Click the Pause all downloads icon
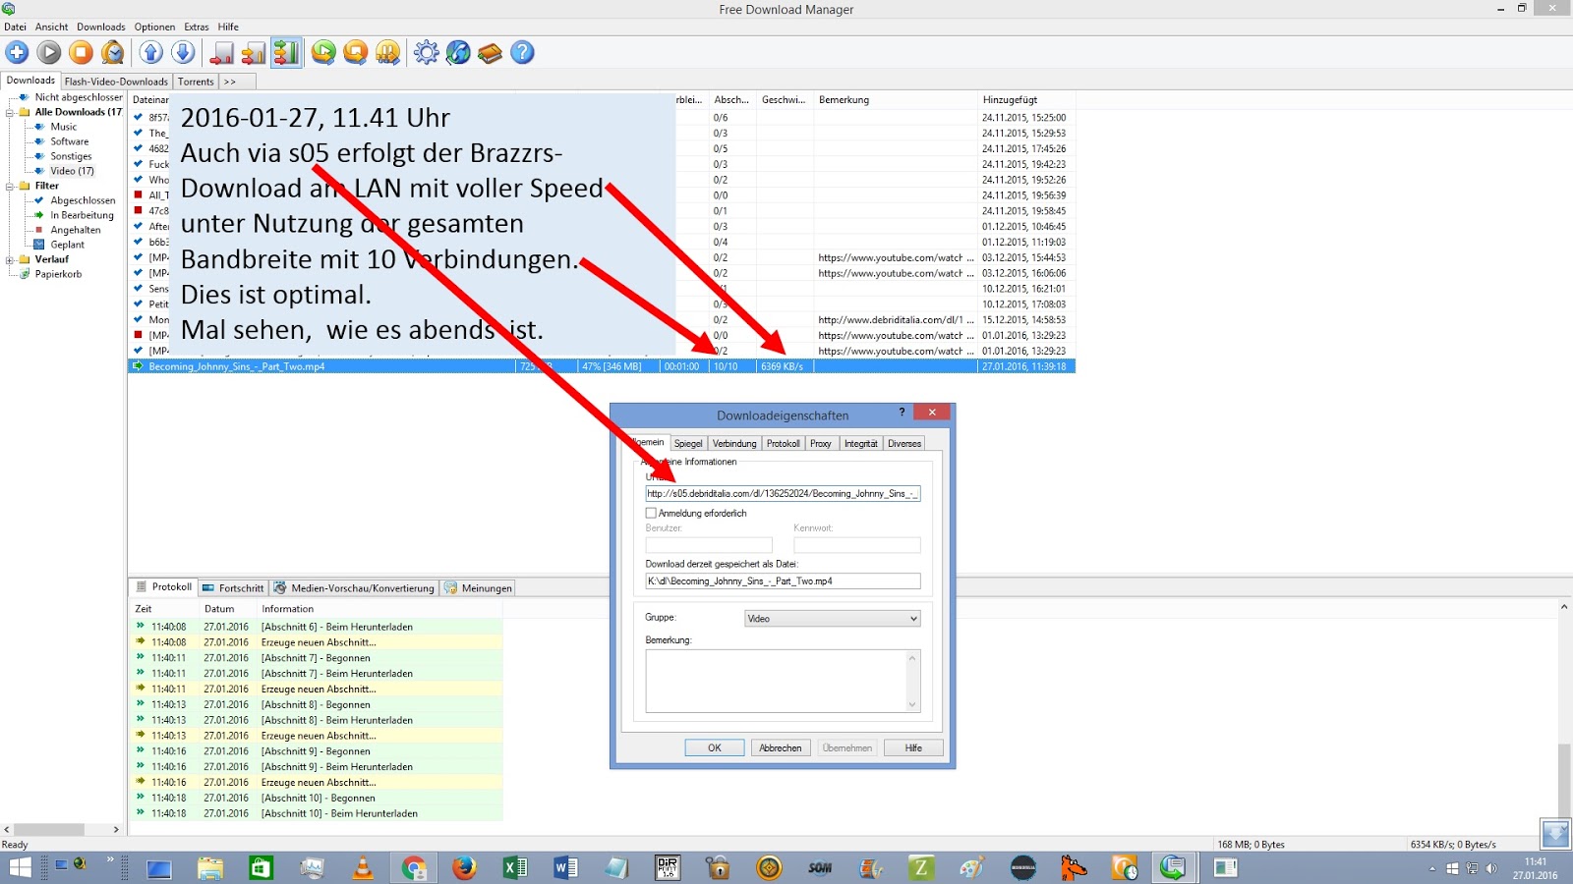1573x884 pixels. 387,53
